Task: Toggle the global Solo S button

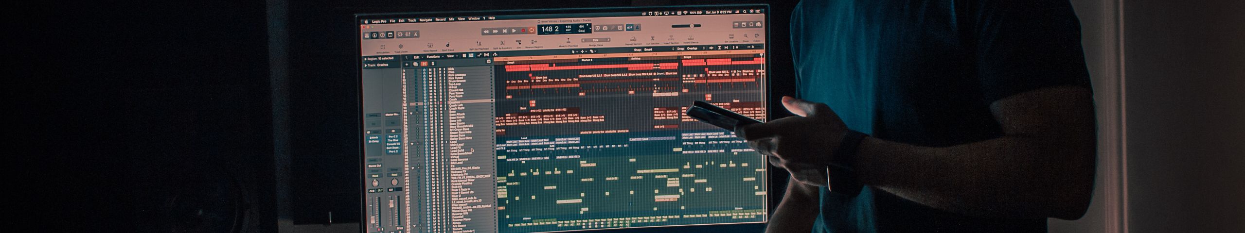Action: (x=433, y=64)
